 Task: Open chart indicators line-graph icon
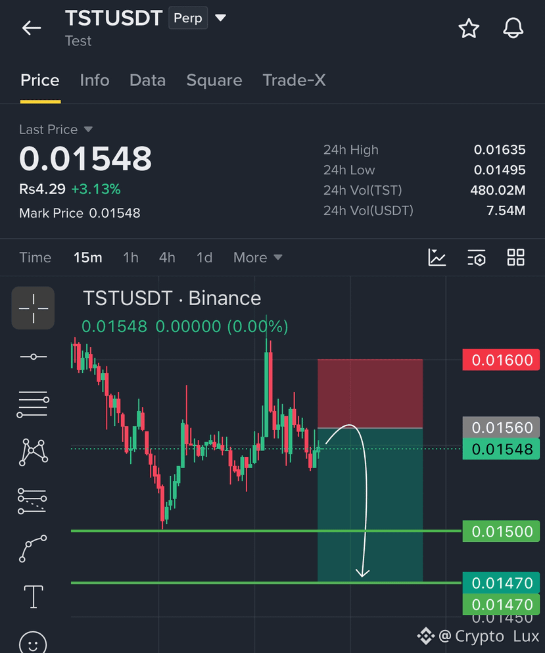pos(437,257)
